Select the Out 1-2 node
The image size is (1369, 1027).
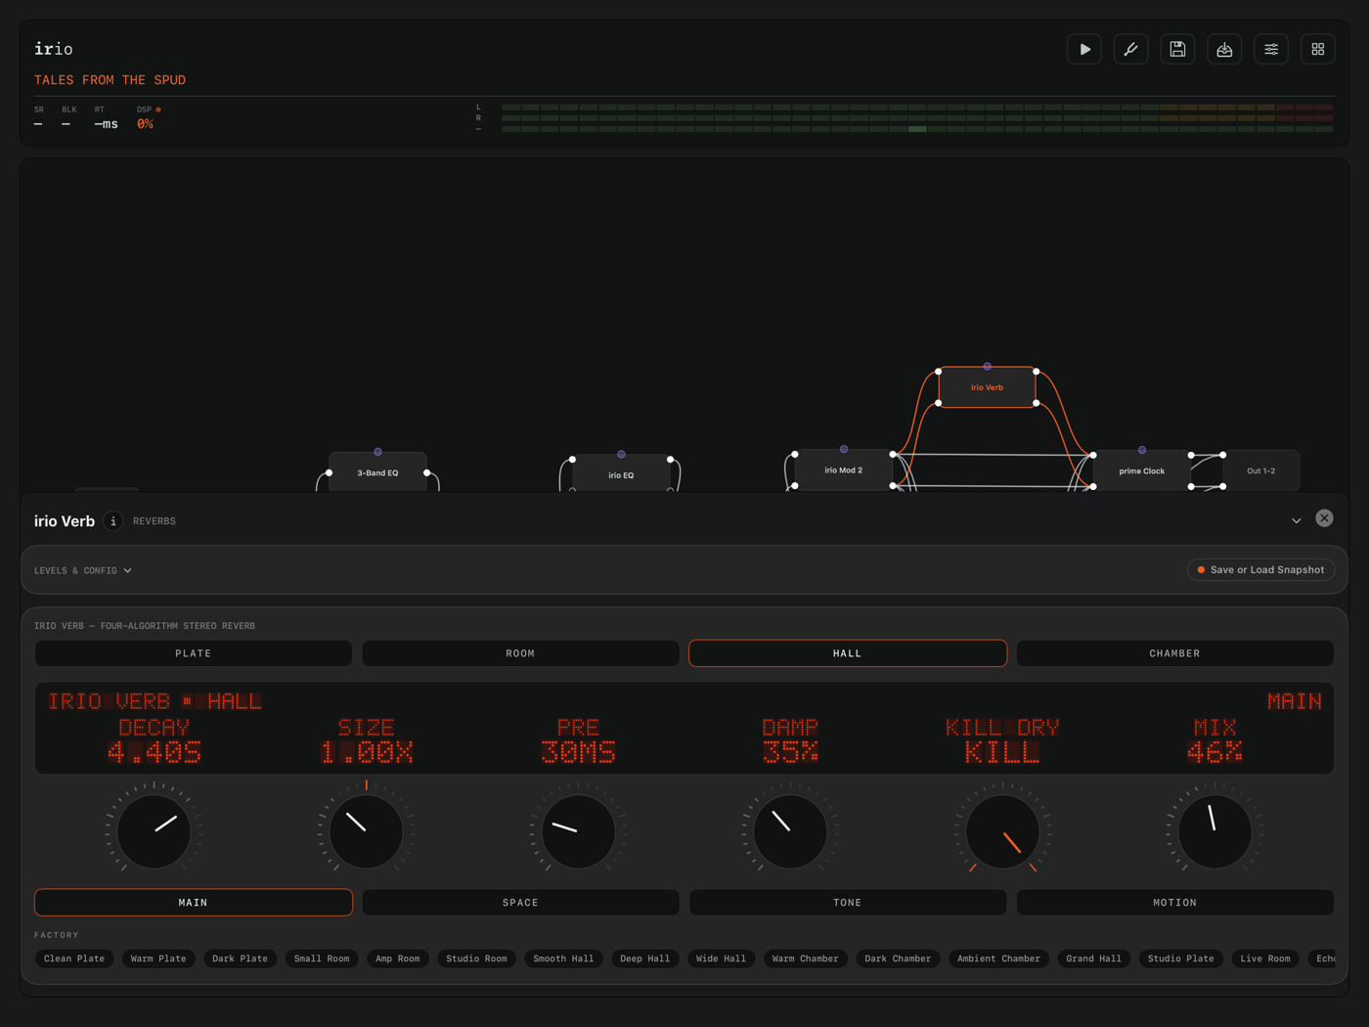(x=1260, y=470)
